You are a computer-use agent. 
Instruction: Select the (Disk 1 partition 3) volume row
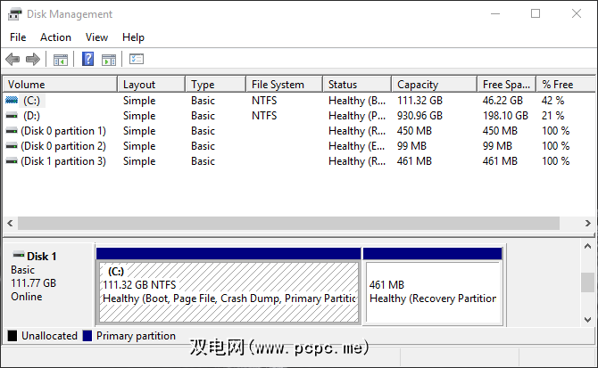62,161
